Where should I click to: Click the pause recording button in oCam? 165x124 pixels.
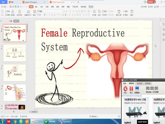pos(131,89)
